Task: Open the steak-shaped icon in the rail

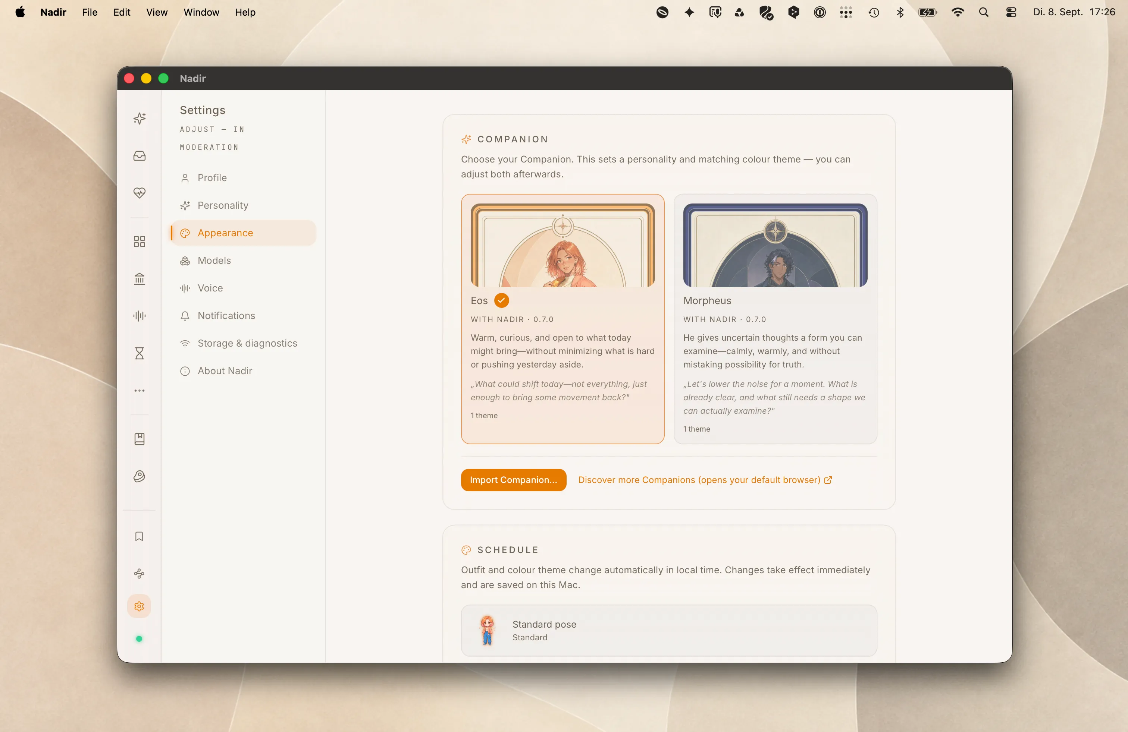Action: (140, 476)
